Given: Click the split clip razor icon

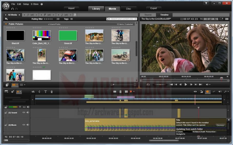Looking at the screenshot, I should pos(115,92).
